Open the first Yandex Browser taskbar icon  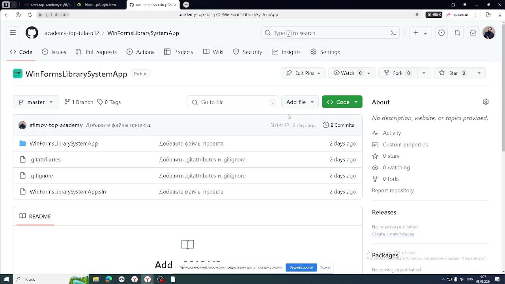click(x=135, y=279)
